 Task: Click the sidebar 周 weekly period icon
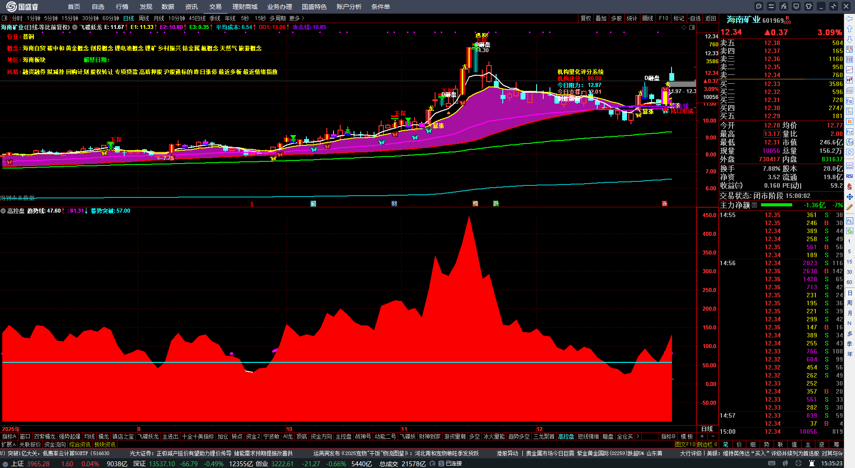[x=850, y=303]
